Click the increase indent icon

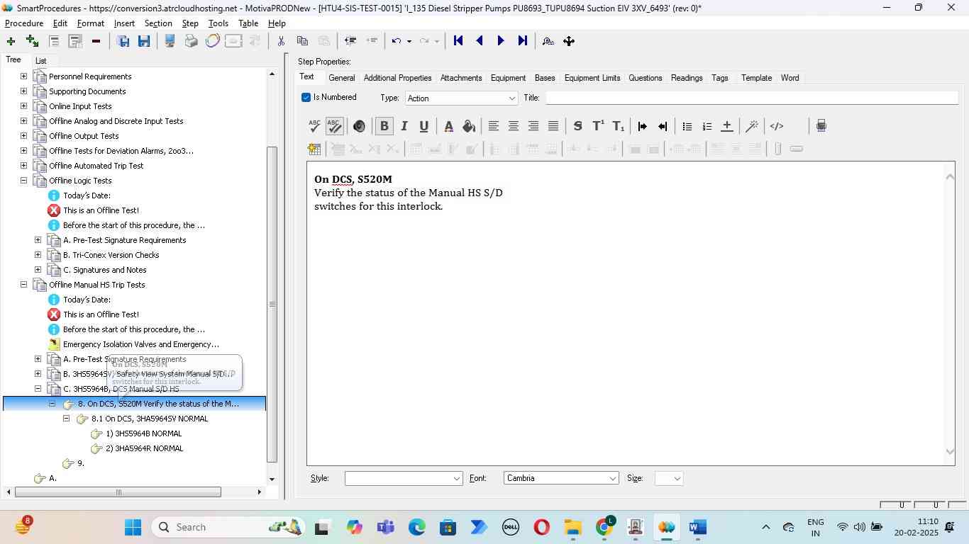click(643, 126)
